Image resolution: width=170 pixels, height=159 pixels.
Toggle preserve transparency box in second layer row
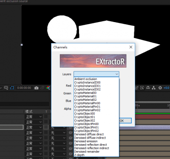(46, 122)
